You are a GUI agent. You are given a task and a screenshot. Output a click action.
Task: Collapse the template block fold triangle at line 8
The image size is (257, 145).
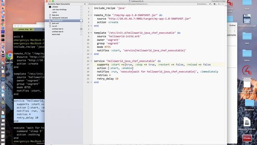pos(91,33)
